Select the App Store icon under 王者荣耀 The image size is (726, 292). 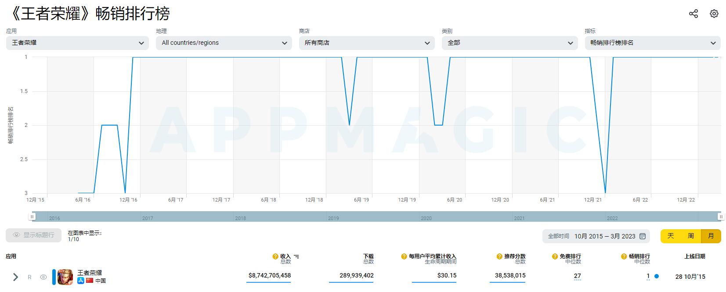click(81, 281)
